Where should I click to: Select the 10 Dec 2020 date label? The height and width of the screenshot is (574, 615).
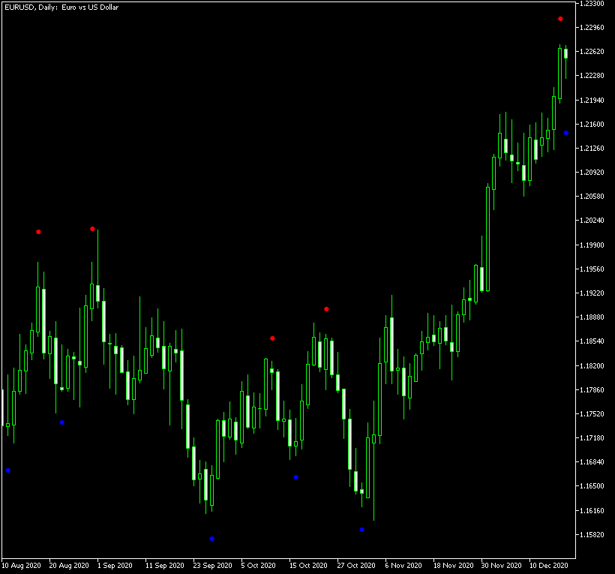point(548,565)
